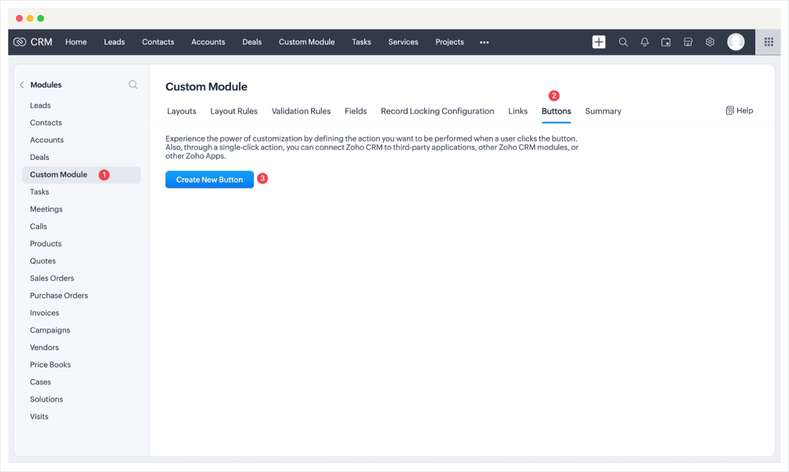Select Solutions in Modules sidebar
Screen dimensions: 789x472
pyautogui.click(x=46, y=399)
